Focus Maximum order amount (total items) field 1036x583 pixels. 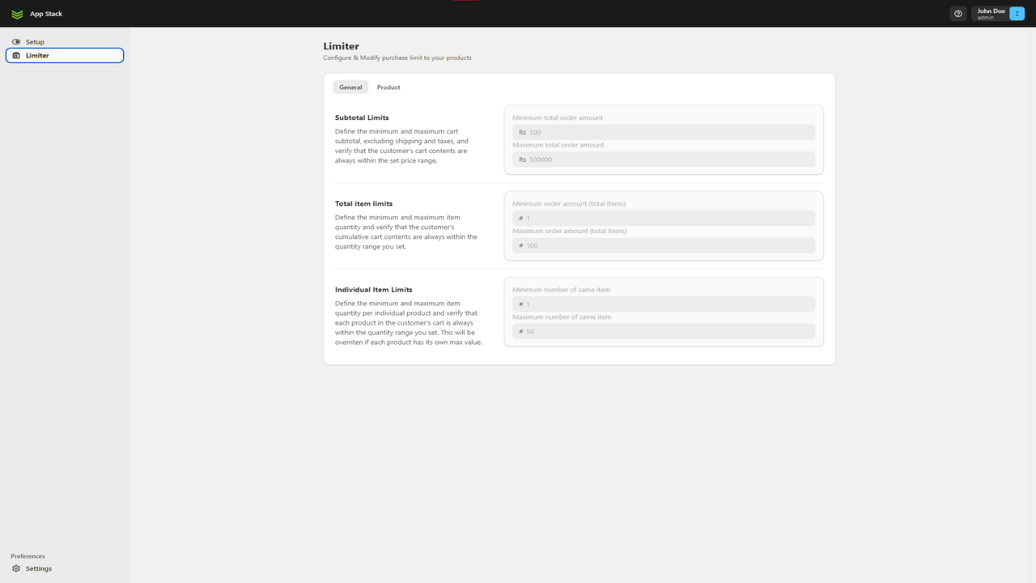[664, 245]
